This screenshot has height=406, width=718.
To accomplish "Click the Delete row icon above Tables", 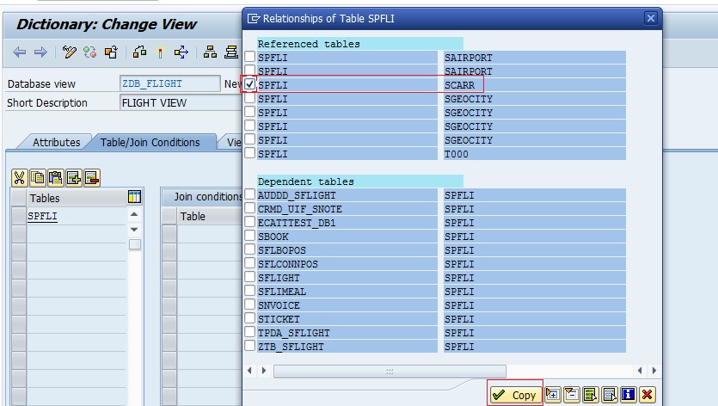I will pos(91,177).
